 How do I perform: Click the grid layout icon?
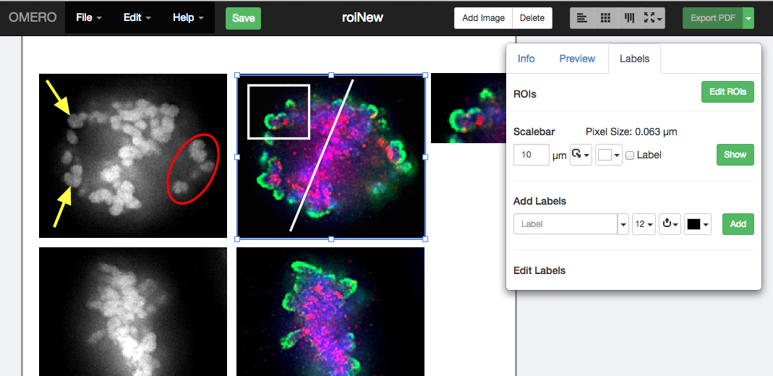pos(606,18)
